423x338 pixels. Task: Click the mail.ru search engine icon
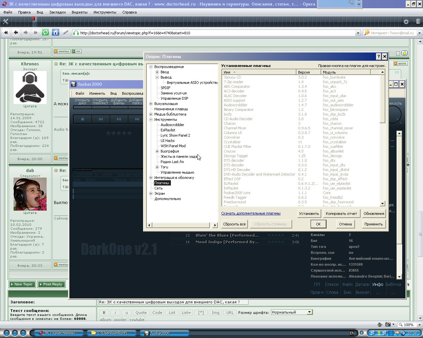click(x=366, y=33)
